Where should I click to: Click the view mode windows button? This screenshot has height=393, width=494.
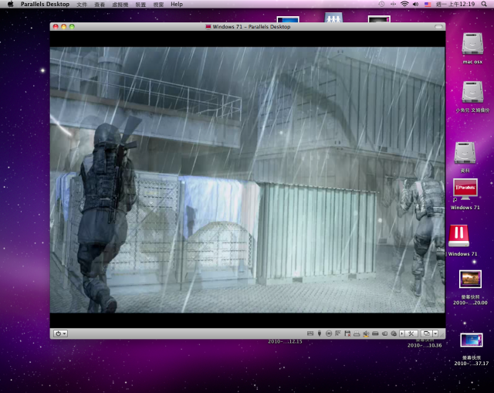pos(427,334)
